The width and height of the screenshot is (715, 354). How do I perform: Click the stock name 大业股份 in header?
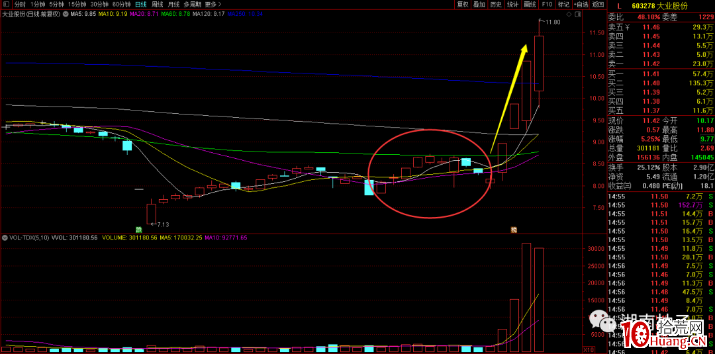tap(672, 6)
